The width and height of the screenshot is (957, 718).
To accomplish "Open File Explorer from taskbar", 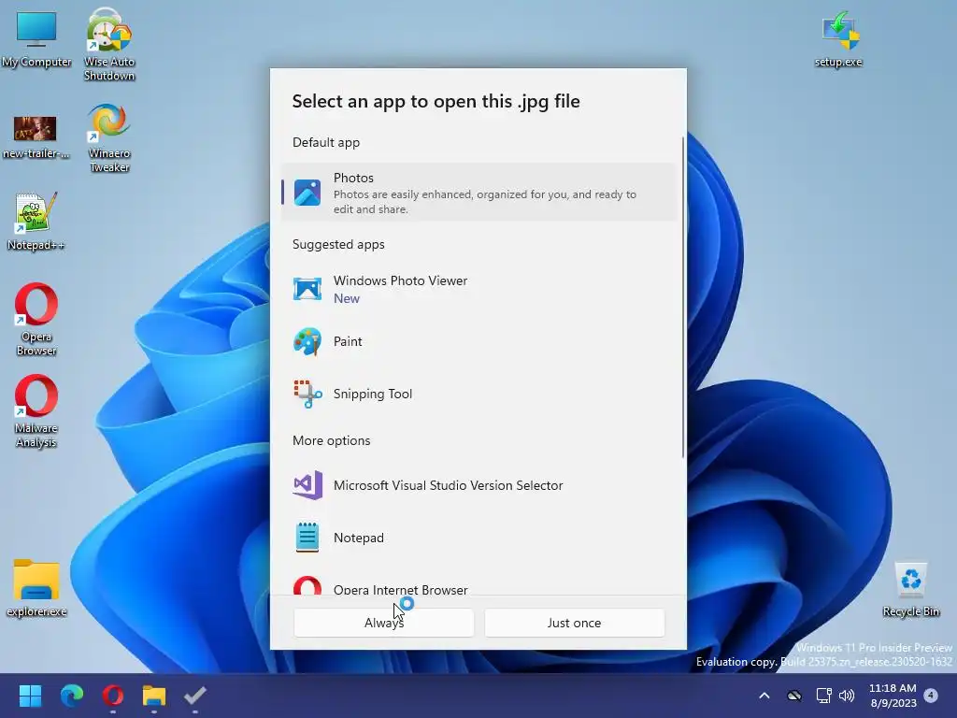I will (154, 696).
